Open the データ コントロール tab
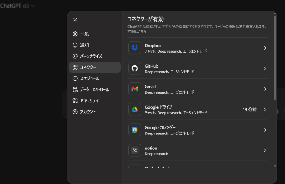285x184 pixels. click(x=95, y=89)
